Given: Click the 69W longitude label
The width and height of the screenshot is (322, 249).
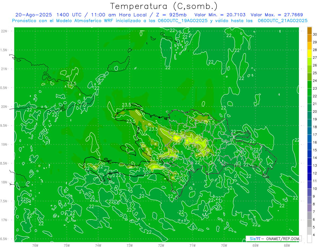Looking at the screenshot, I should point(255,245).
